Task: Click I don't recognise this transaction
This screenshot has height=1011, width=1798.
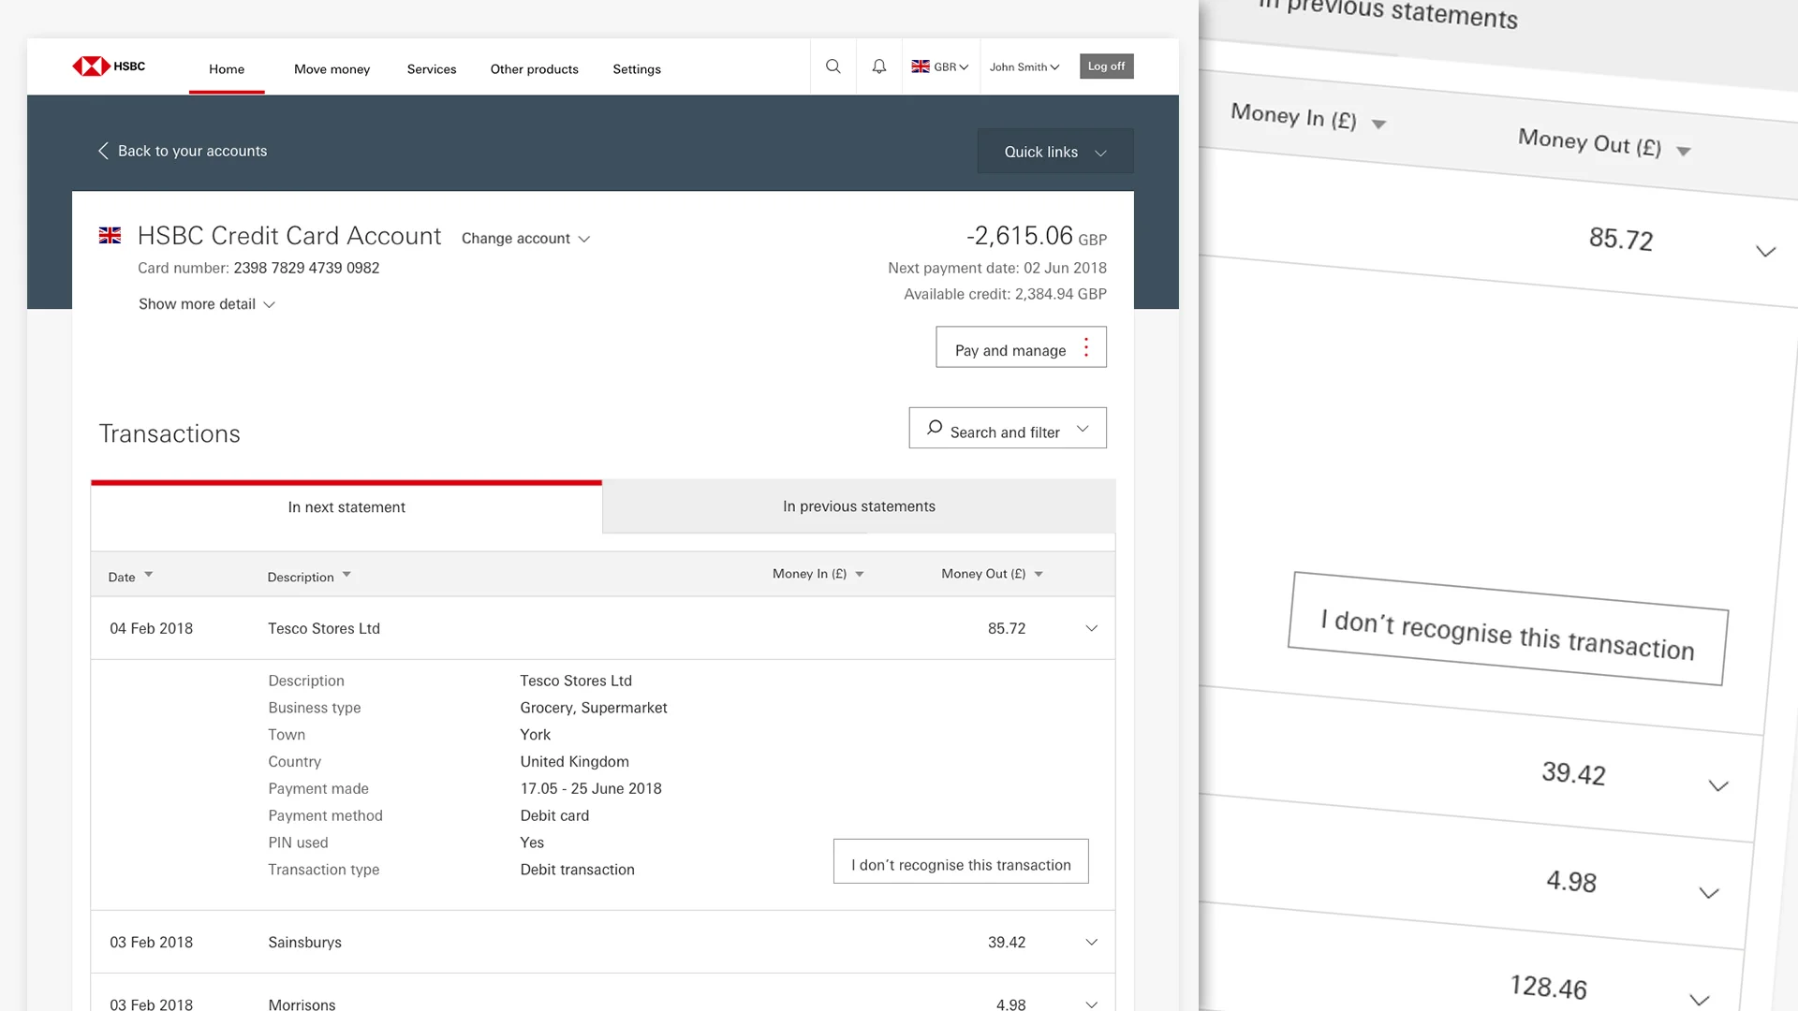Action: pyautogui.click(x=961, y=862)
